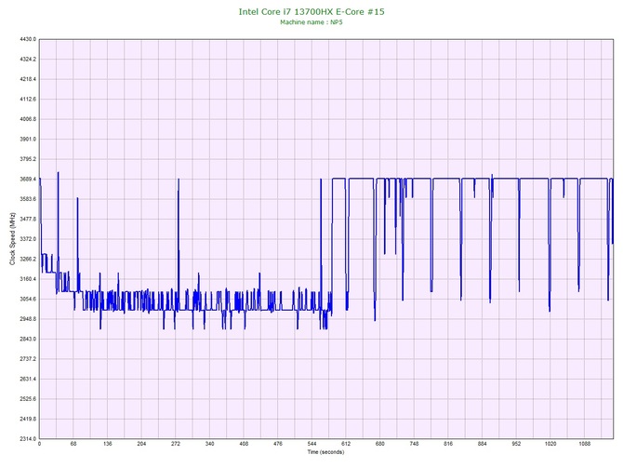The height and width of the screenshot is (468, 623).
Task: Click the y-axis value 4006.8
Action: pyautogui.click(x=28, y=119)
